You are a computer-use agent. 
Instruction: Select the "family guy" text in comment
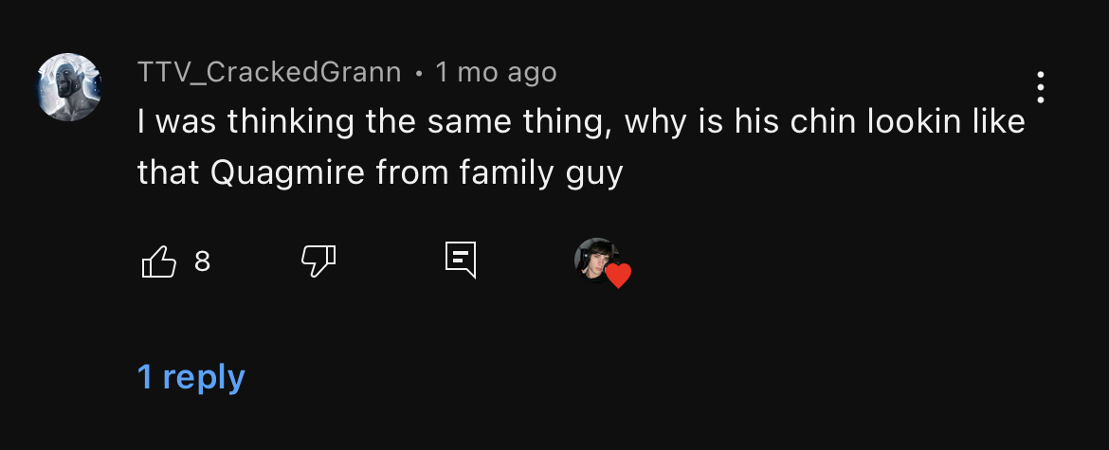(541, 172)
